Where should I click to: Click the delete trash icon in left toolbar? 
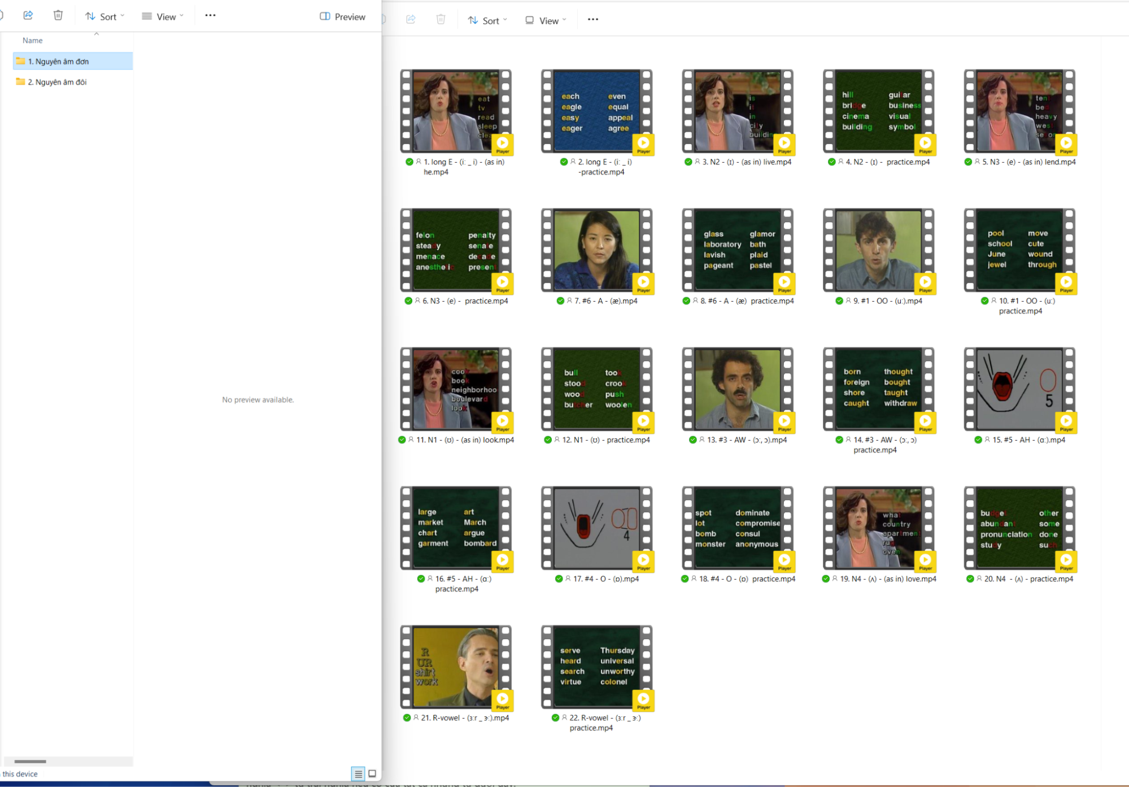[x=58, y=15]
